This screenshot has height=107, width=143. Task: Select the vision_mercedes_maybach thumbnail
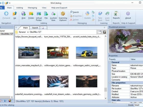[x=29, y=52]
